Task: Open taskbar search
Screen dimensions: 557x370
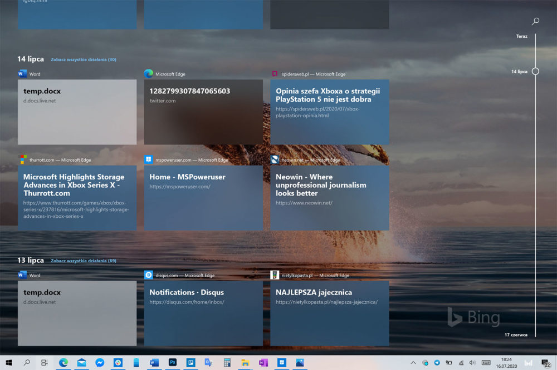Action: [27, 363]
